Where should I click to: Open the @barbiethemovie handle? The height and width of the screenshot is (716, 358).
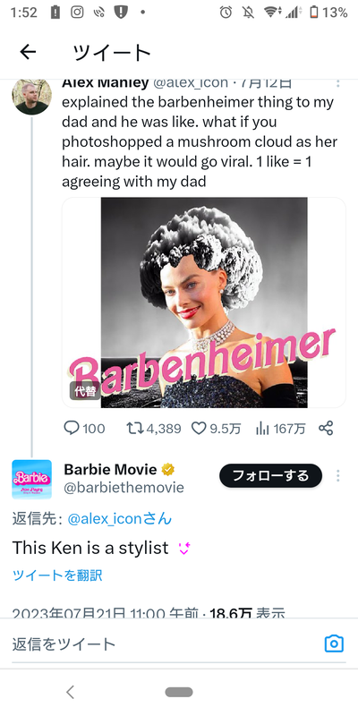124,488
